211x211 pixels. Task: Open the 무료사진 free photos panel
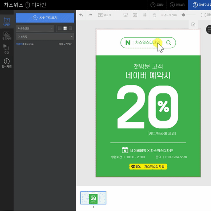pyautogui.click(x=7, y=36)
